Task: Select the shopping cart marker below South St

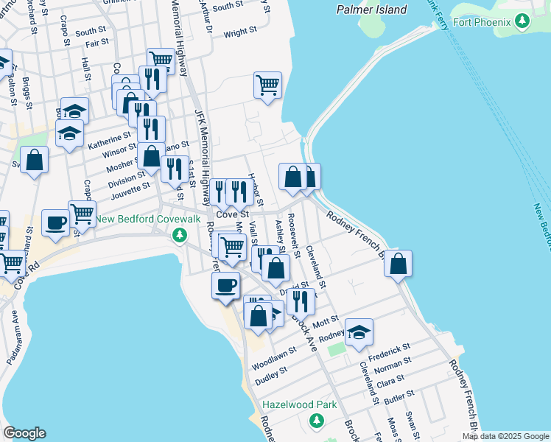Action: tap(161, 60)
